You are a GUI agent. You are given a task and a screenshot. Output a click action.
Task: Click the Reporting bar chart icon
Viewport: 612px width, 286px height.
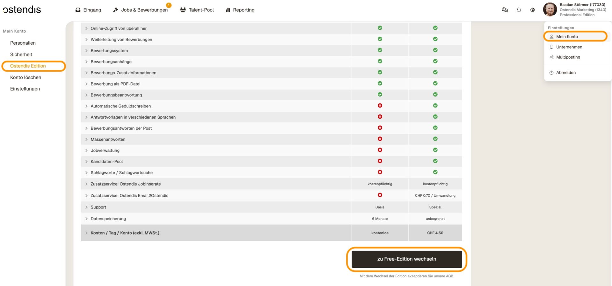[x=228, y=10]
